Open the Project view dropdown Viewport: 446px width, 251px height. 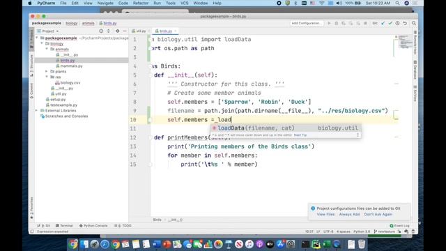[x=48, y=31]
